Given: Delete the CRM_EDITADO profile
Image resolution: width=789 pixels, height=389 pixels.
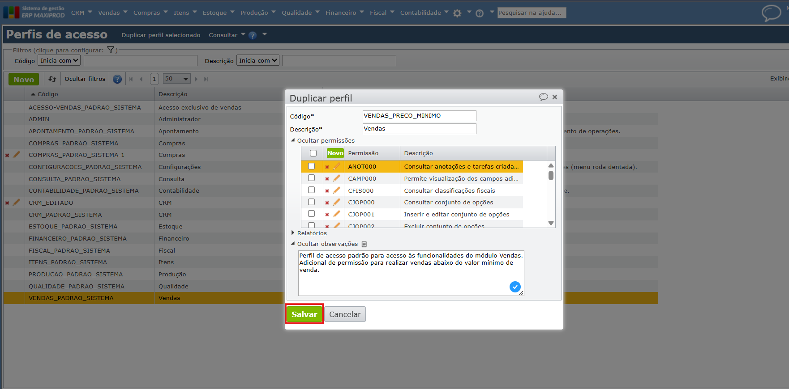Looking at the screenshot, I should coord(7,203).
